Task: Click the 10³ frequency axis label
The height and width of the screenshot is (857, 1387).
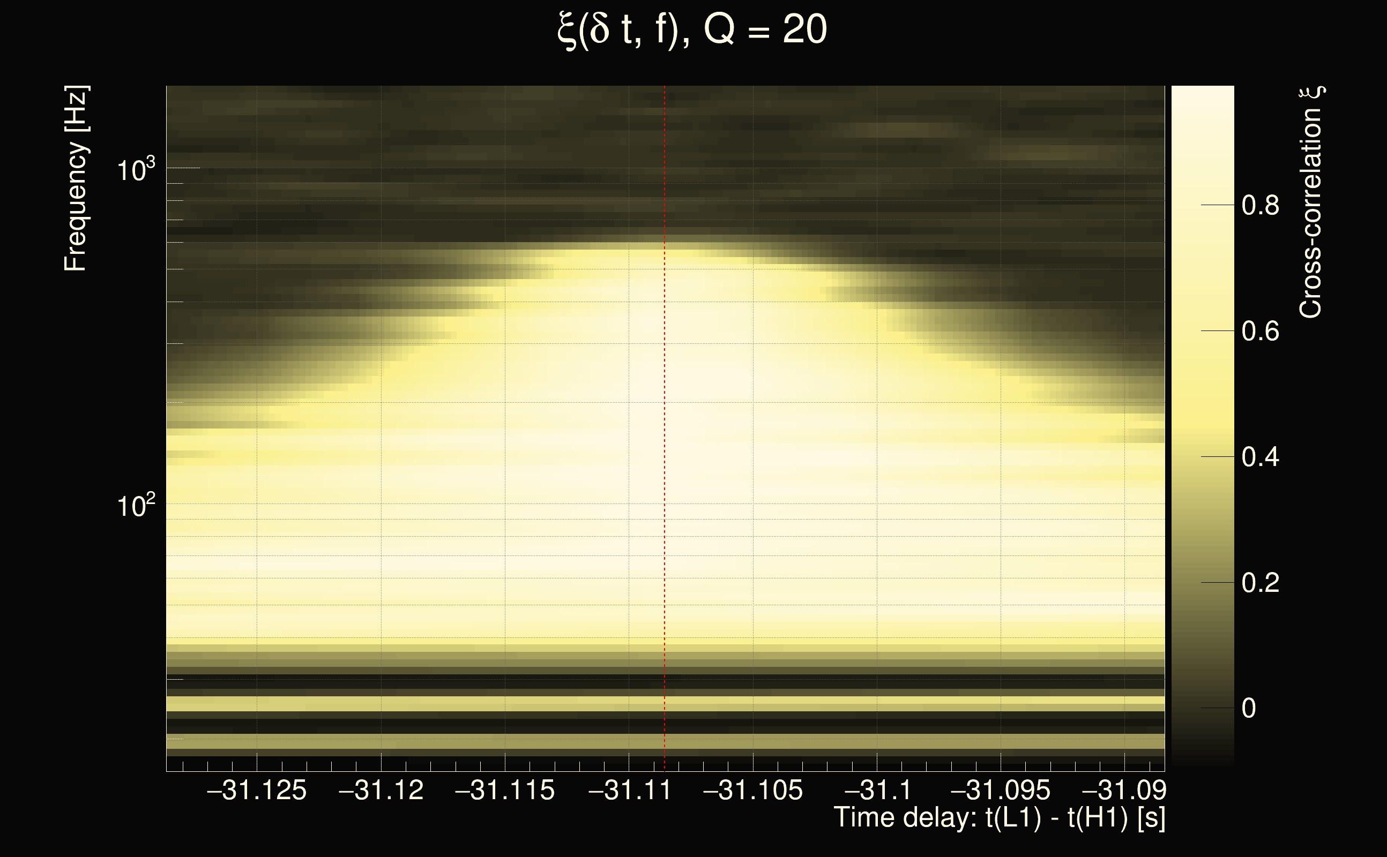Action: coord(136,169)
